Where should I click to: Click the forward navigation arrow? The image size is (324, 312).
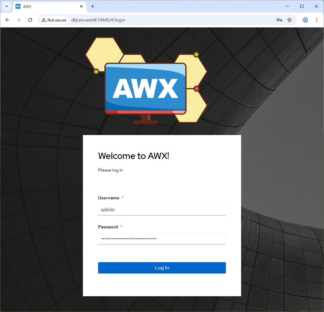(19, 20)
